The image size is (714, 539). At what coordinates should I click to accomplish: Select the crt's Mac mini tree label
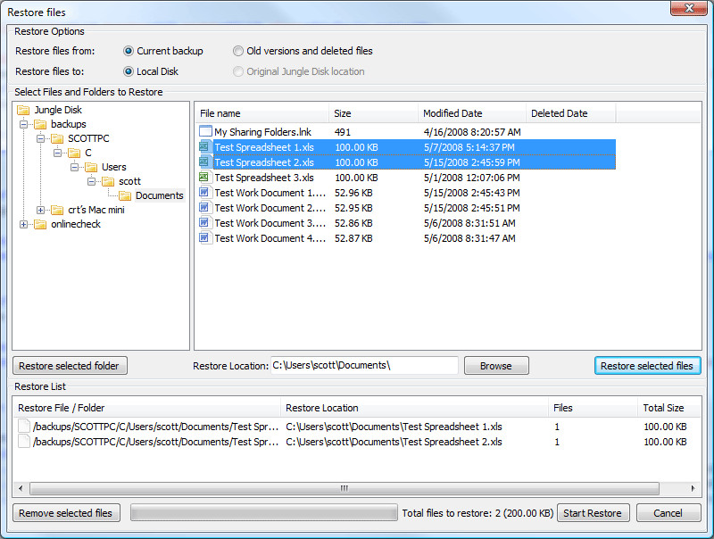click(x=96, y=210)
